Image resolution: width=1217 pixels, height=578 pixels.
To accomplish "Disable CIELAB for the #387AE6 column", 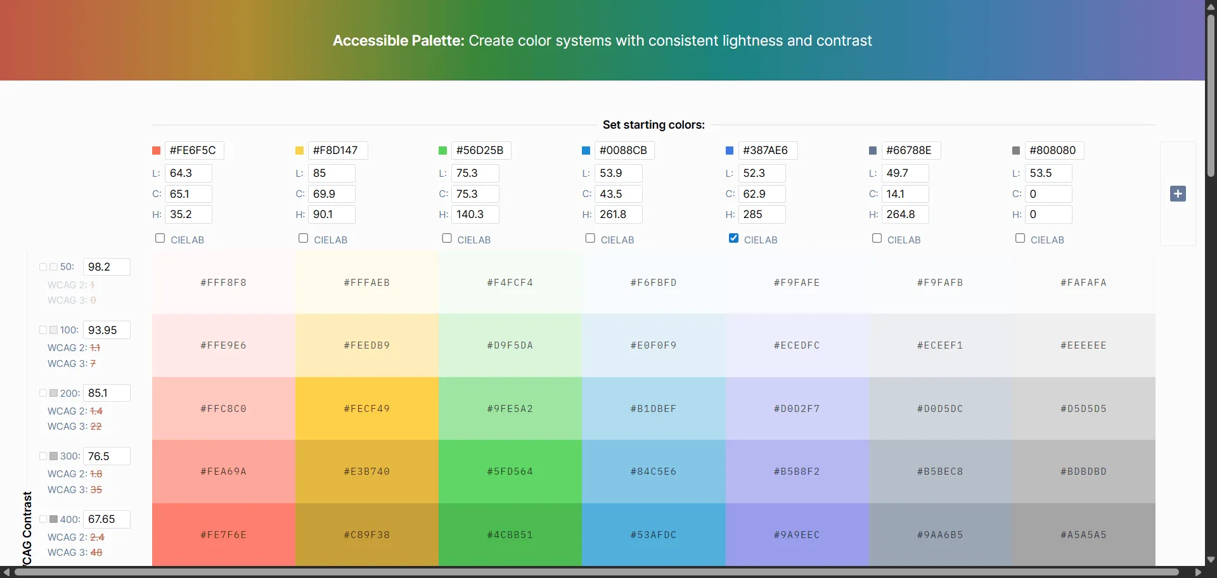I will pyautogui.click(x=733, y=238).
